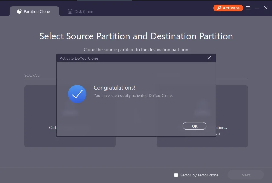Click the pie icon on Partition Clone tab
The image size is (272, 183).
click(x=19, y=11)
